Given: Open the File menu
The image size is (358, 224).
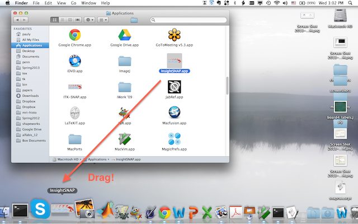Looking at the screenshot, I should coord(36,3).
